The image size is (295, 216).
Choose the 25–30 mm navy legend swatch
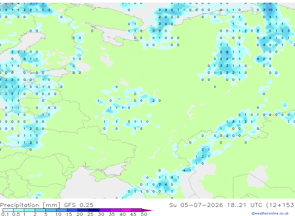pyautogui.click(x=94, y=210)
